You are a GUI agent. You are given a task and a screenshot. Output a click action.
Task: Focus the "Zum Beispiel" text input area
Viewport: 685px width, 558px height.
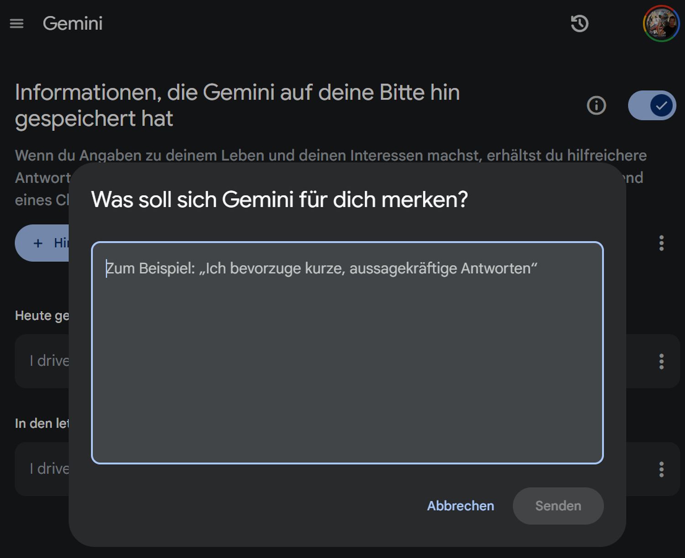pyautogui.click(x=347, y=353)
